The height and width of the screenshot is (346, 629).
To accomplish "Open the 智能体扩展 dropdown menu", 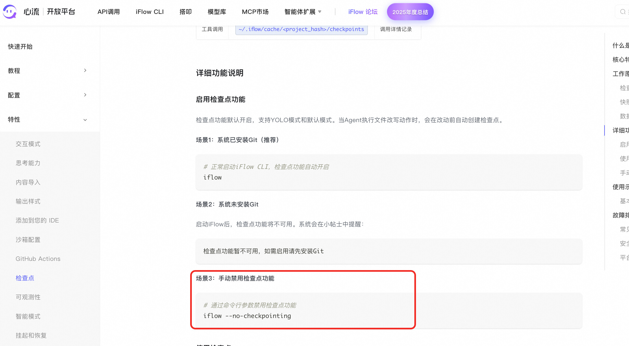I will click(x=303, y=12).
